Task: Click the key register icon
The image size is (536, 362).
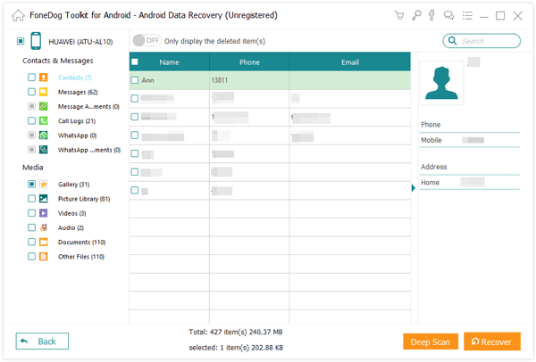Action: (416, 15)
